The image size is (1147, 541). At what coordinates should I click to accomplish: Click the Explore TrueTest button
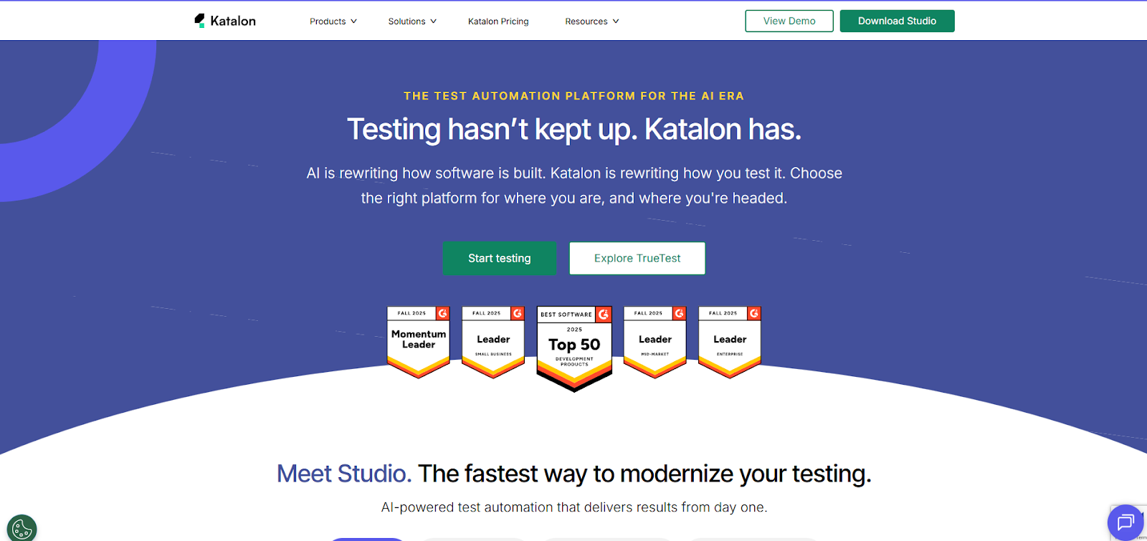coord(637,258)
